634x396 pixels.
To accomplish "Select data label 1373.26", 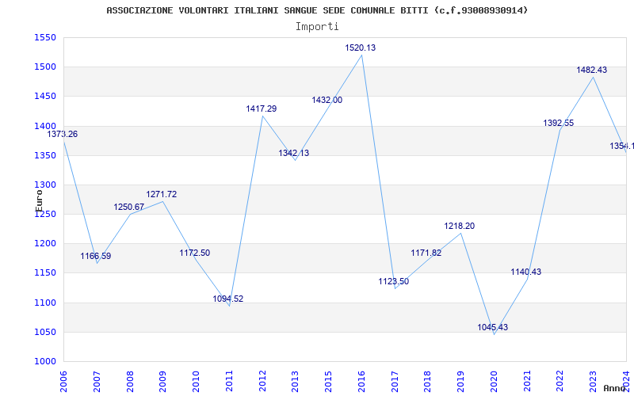I will tap(63, 134).
